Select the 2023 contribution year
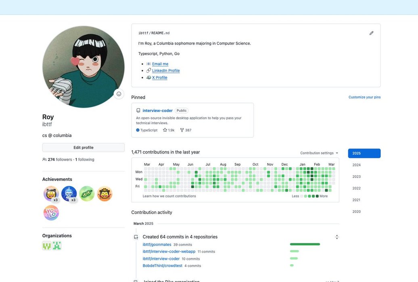The image size is (418, 282). pos(356,176)
